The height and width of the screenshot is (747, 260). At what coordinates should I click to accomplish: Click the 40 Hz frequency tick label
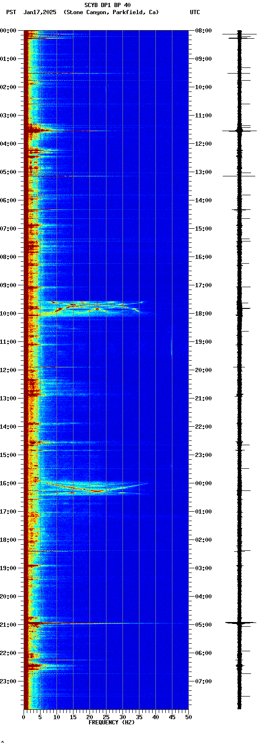pos(155,717)
